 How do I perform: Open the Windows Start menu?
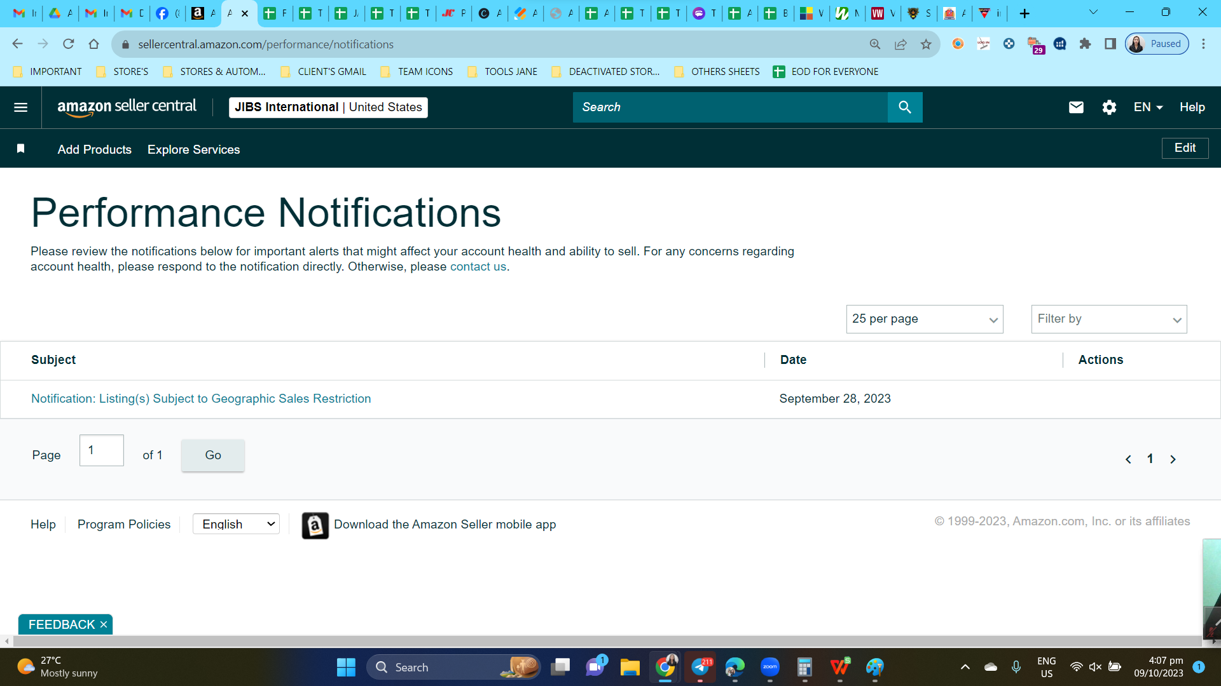click(x=346, y=667)
